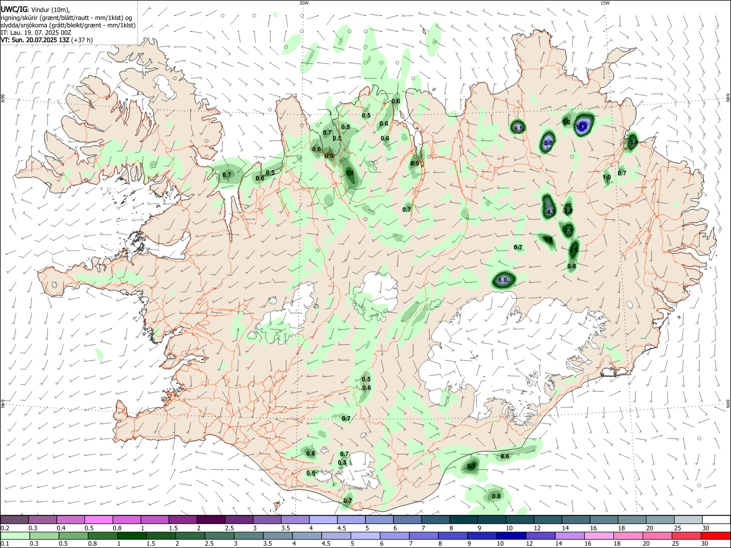731x548 pixels.
Task: Click the '6.5' precipitation value on the map
Action: (x=519, y=129)
